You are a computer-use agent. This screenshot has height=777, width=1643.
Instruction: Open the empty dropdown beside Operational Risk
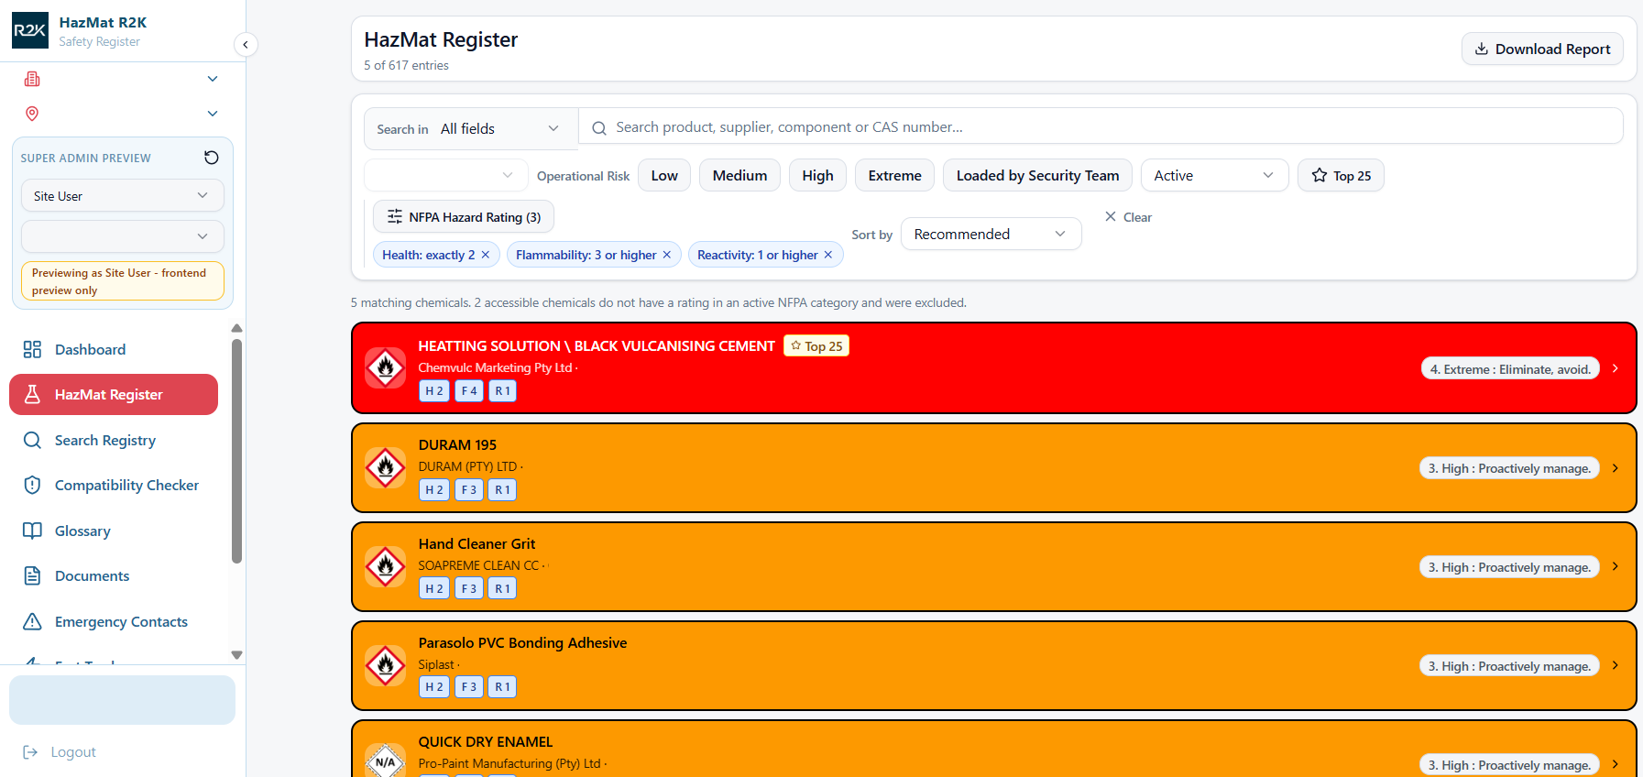point(446,175)
